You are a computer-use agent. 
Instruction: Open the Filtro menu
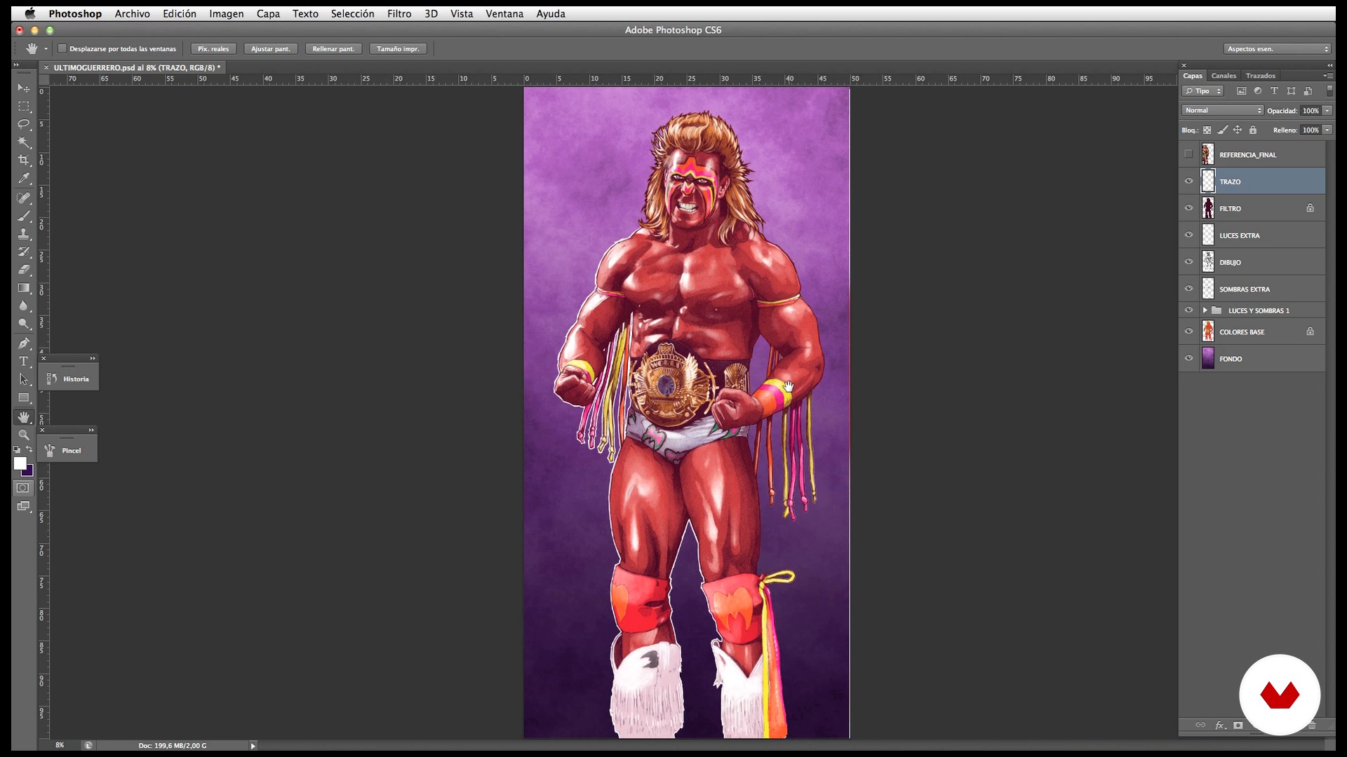[399, 13]
